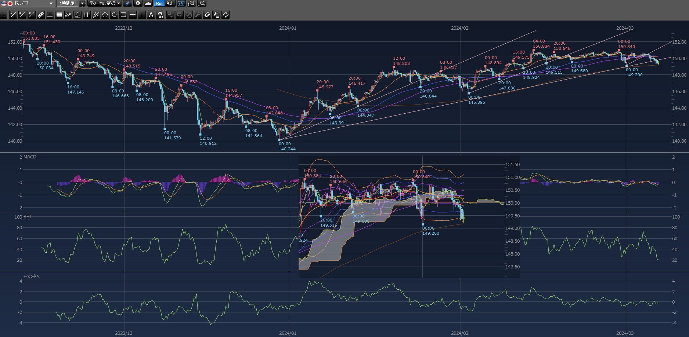Click the chart information 'i' icon
Image resolution: width=689 pixels, height=337 pixels.
coord(138,3)
